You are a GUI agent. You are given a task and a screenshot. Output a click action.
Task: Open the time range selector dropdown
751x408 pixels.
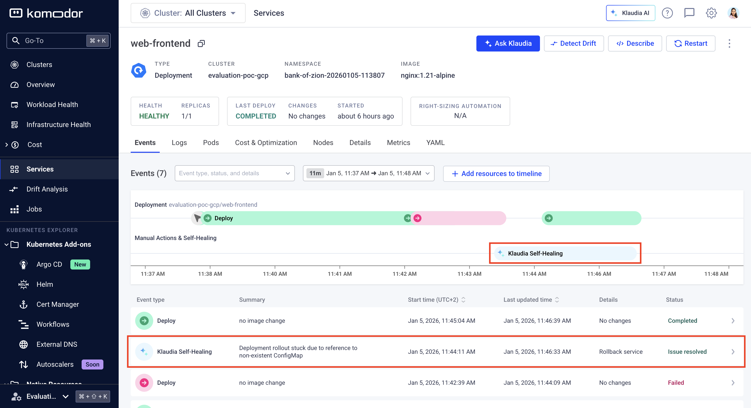(x=368, y=173)
